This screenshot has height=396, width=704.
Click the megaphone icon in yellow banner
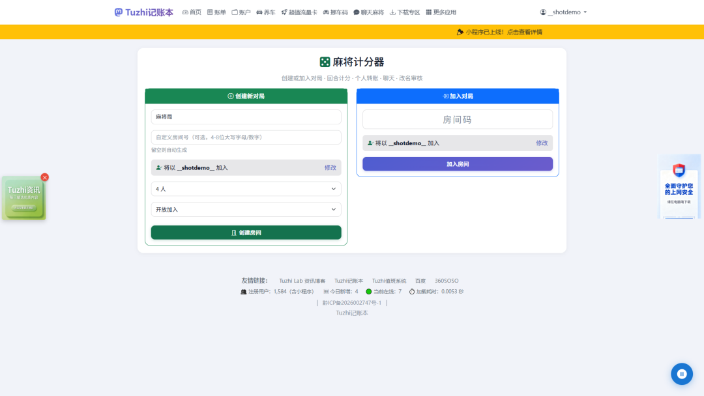(x=460, y=32)
